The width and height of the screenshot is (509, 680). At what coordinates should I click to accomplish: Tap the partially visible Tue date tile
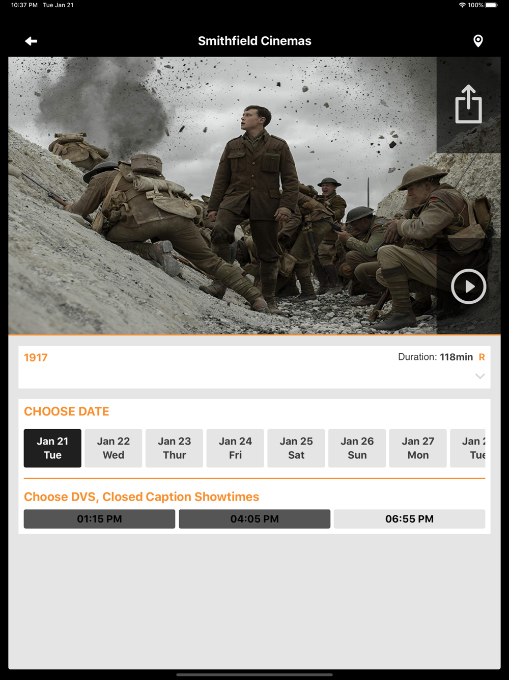click(468, 448)
